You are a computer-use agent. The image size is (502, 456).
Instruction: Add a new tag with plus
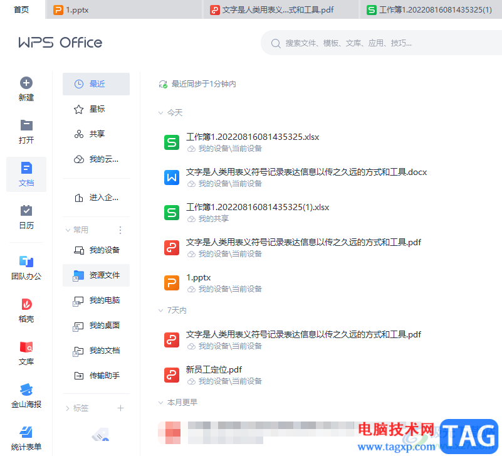click(x=120, y=408)
